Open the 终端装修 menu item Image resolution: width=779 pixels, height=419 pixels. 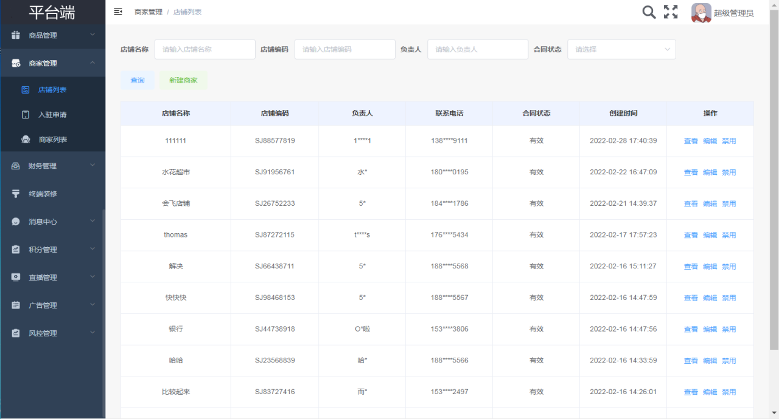point(52,194)
